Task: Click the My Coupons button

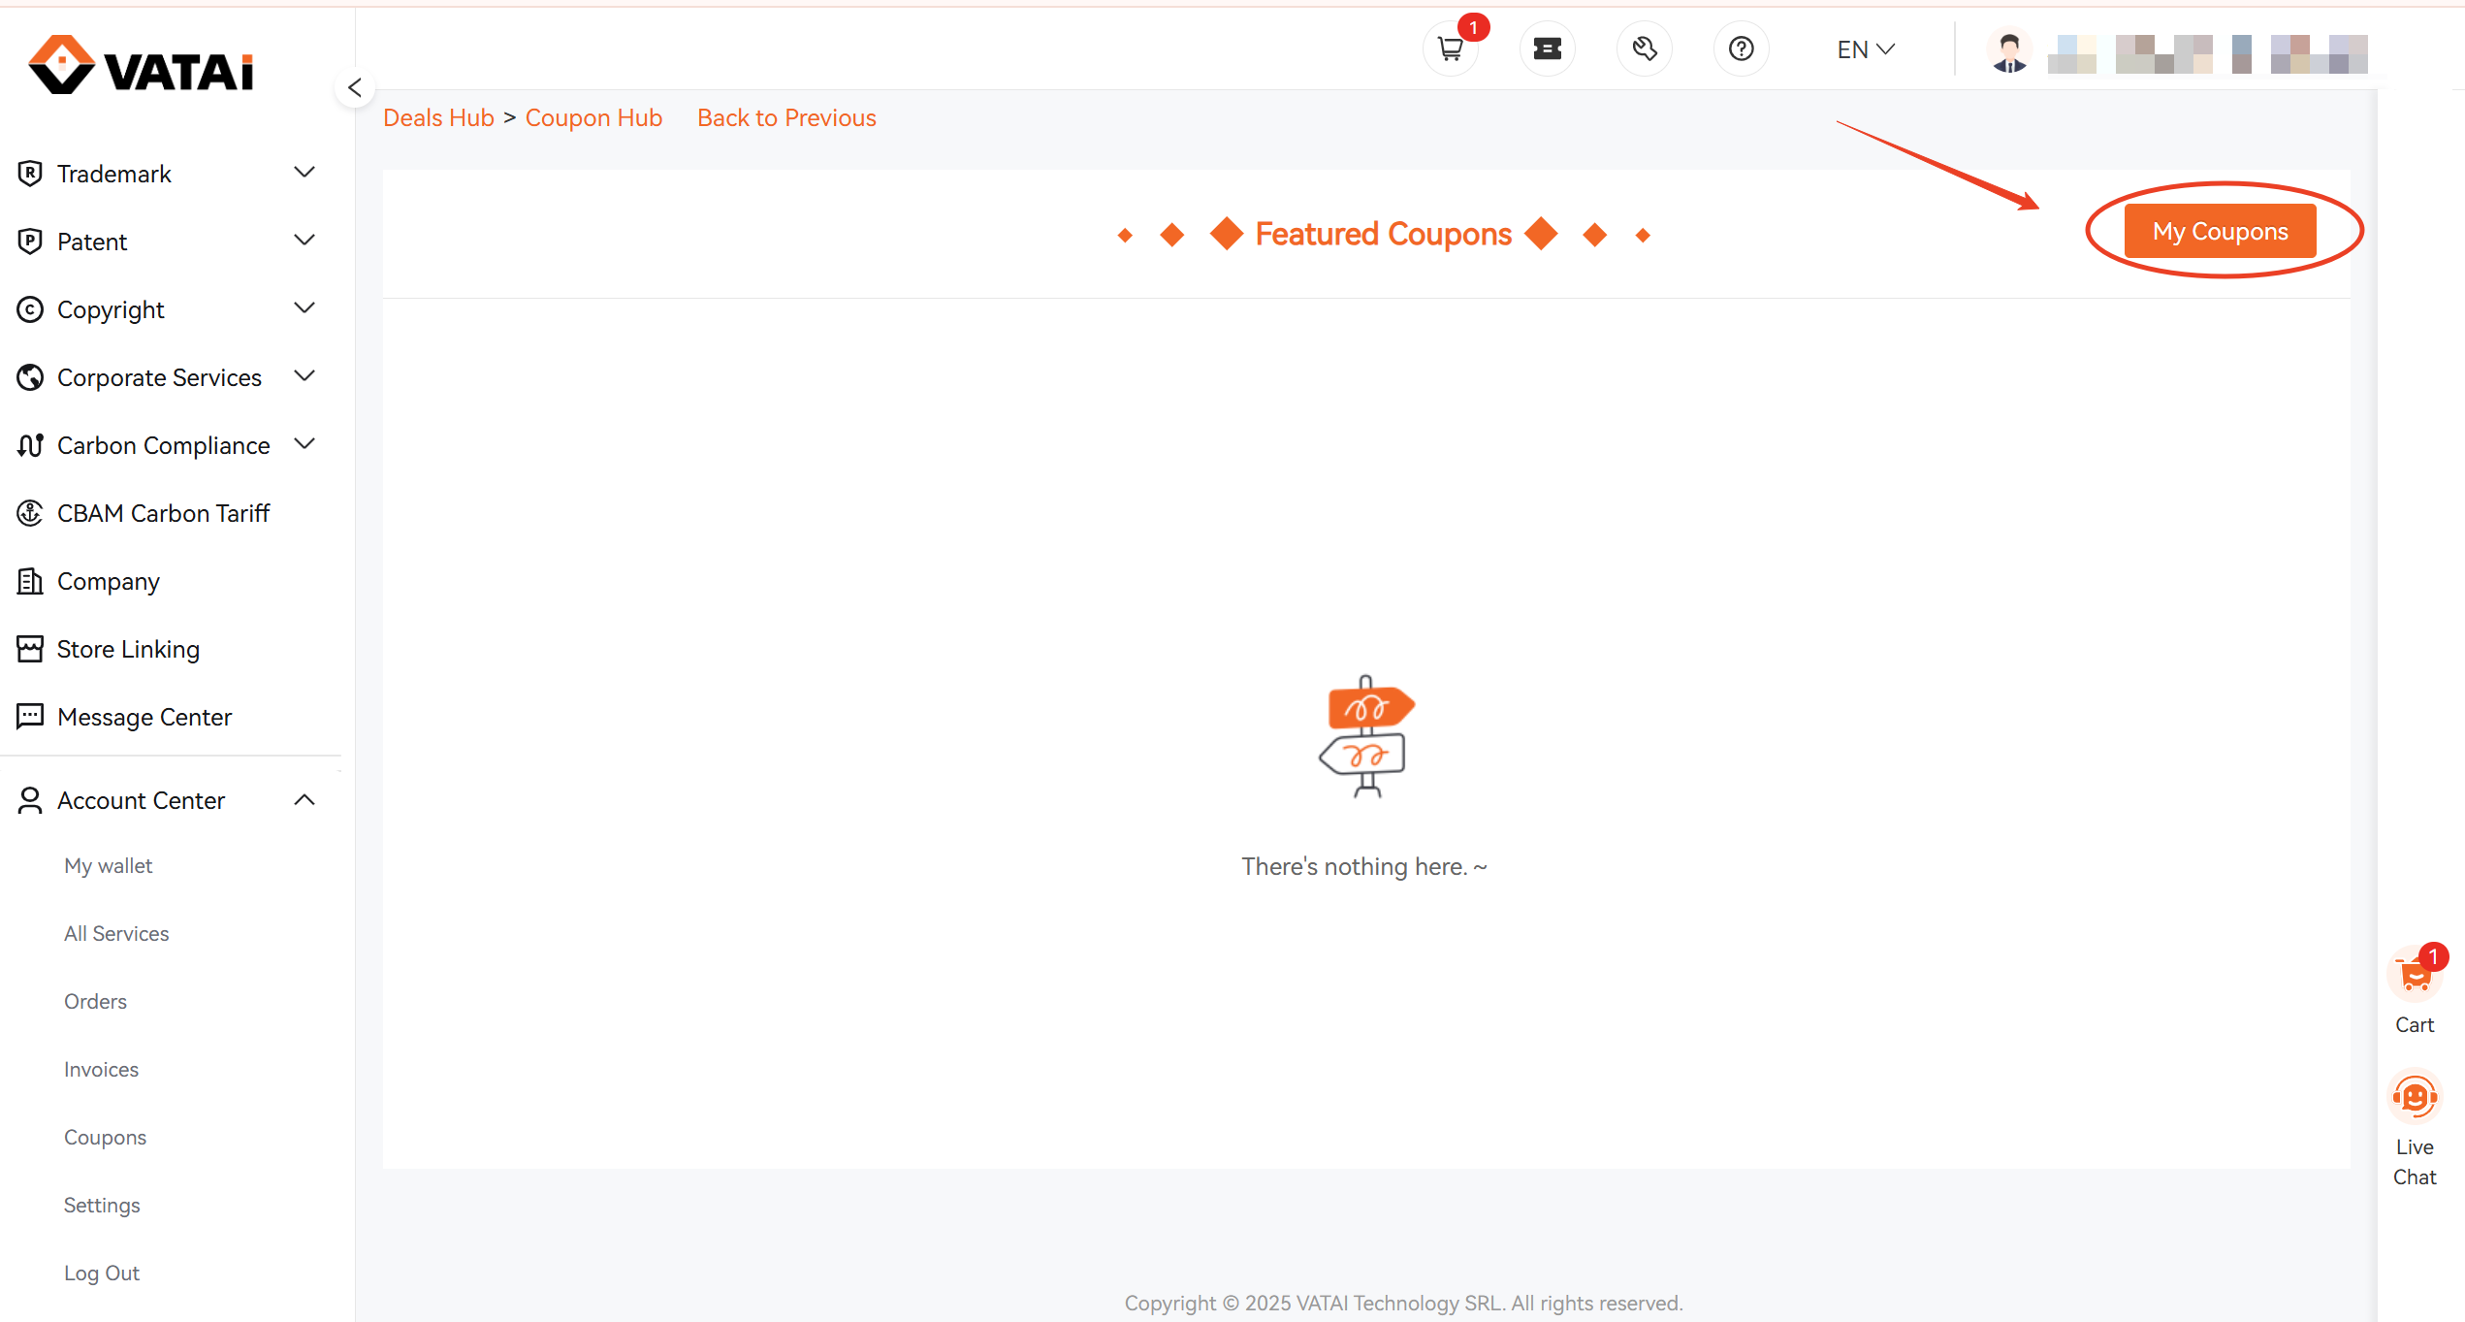Action: 2219,232
